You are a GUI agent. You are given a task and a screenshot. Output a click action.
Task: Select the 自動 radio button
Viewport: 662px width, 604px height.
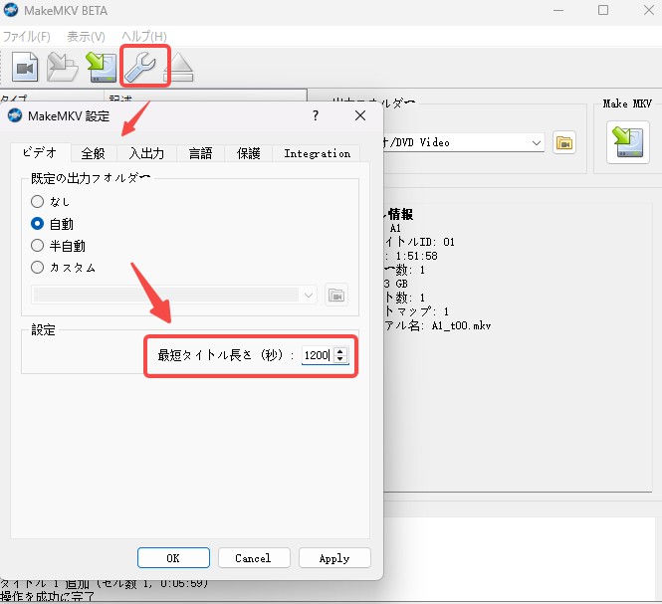point(37,223)
